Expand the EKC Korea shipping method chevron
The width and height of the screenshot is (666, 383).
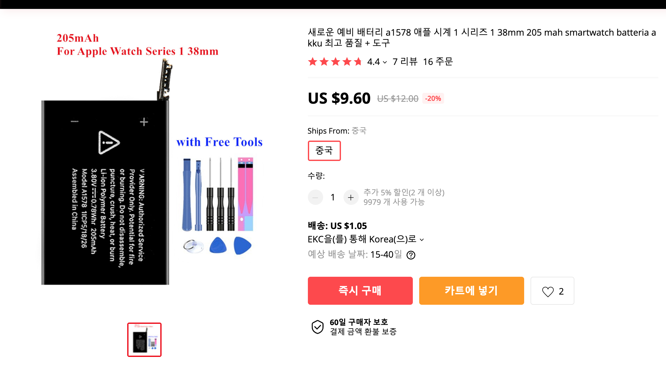click(x=422, y=240)
